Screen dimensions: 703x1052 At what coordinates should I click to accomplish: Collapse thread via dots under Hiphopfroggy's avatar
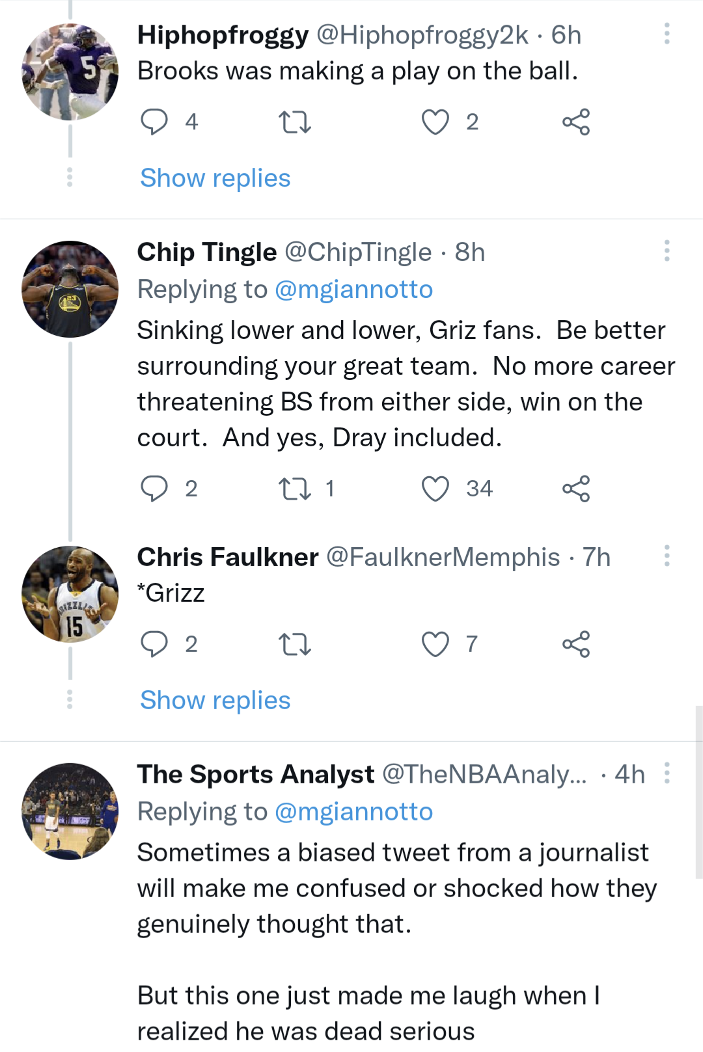pos(70,178)
